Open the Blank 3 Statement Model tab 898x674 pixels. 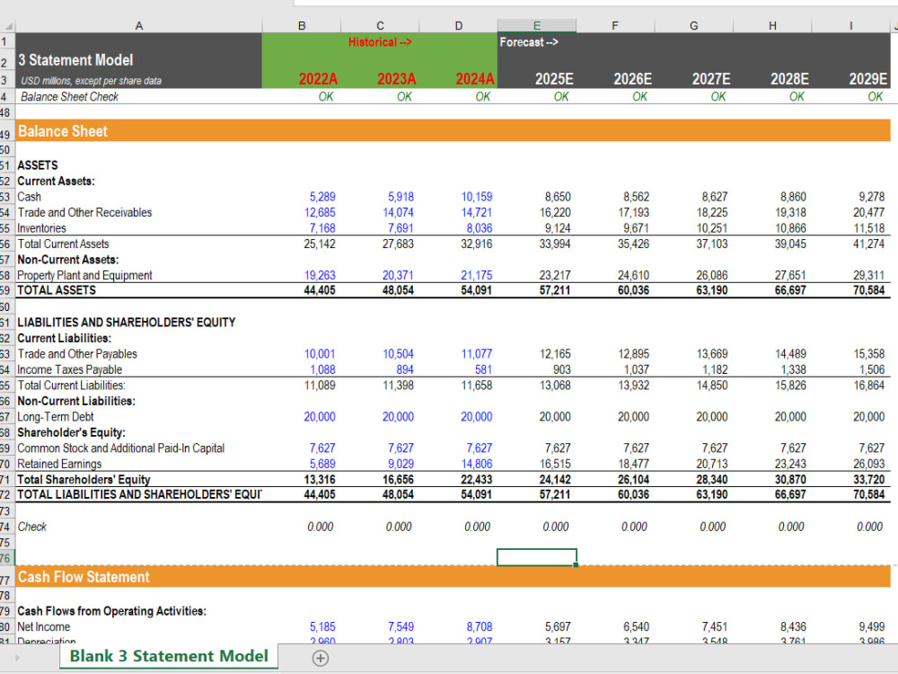click(x=169, y=656)
